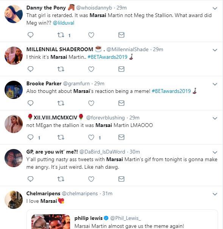Reply to Danny the Pony's tweet

[x=31, y=35]
